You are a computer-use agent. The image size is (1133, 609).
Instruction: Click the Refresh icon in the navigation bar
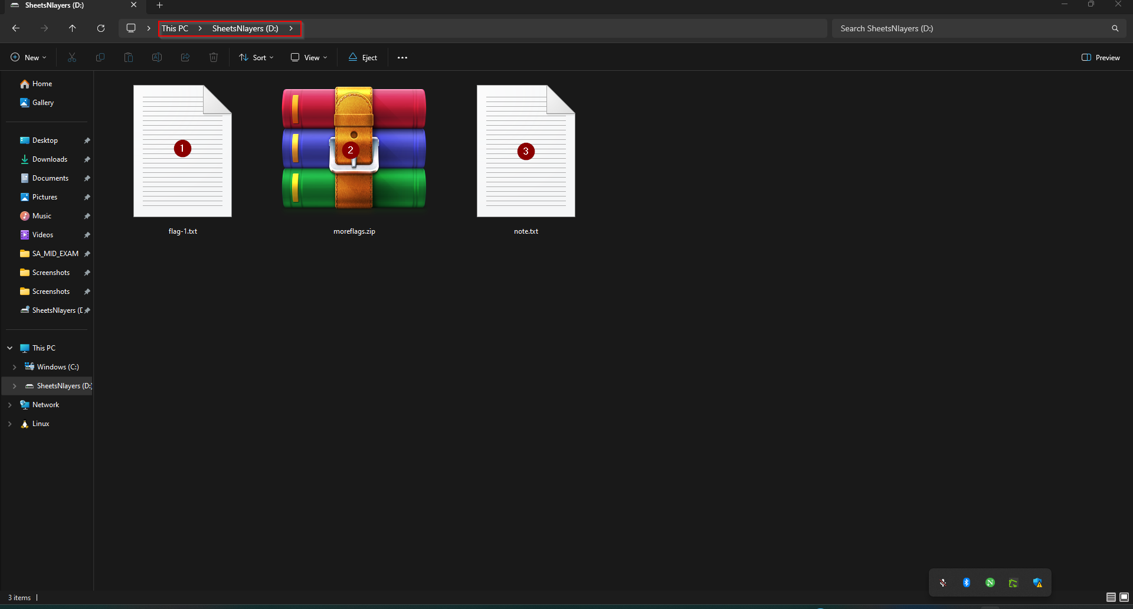click(x=100, y=28)
